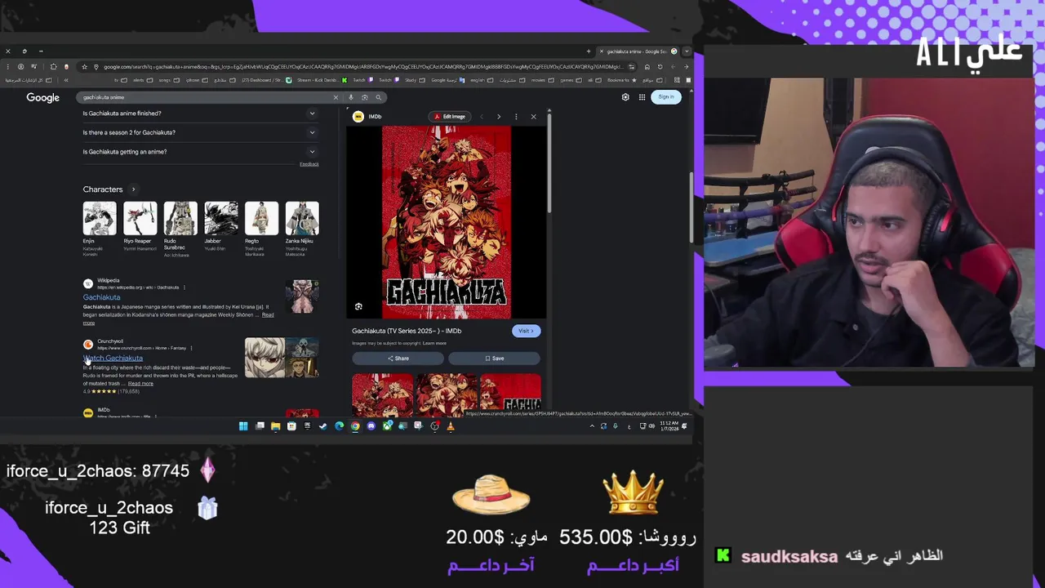
Task: Search by image with the lens icon
Action: 365,97
